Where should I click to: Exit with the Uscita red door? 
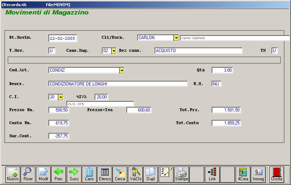click(277, 175)
